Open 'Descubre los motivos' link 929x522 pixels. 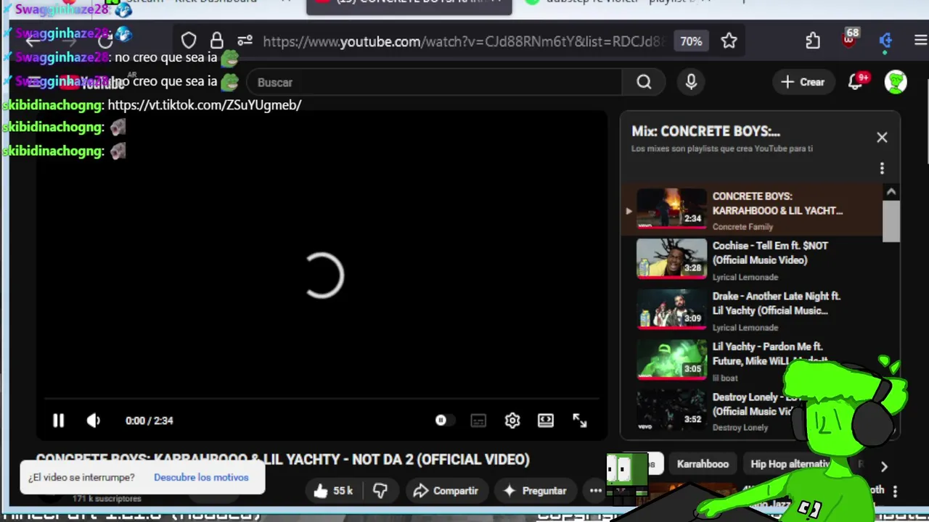[201, 477]
